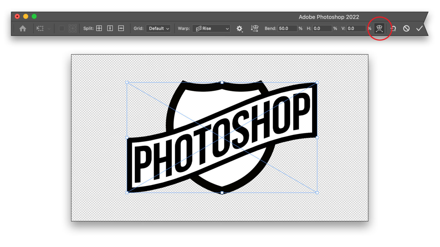Change the warp orientation icon
Viewport: 440px width, 247px height.
click(255, 28)
